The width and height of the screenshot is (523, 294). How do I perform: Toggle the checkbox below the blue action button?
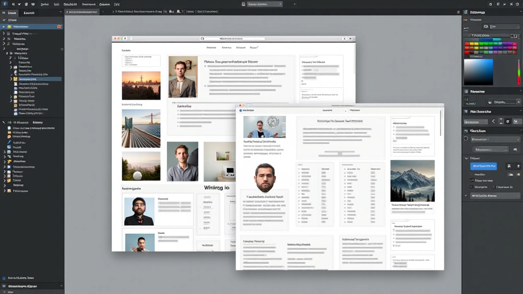(471, 187)
